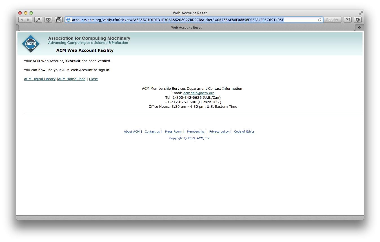The width and height of the screenshot is (380, 242).
Task: Open the Contact us footer link
Action: [x=152, y=132]
